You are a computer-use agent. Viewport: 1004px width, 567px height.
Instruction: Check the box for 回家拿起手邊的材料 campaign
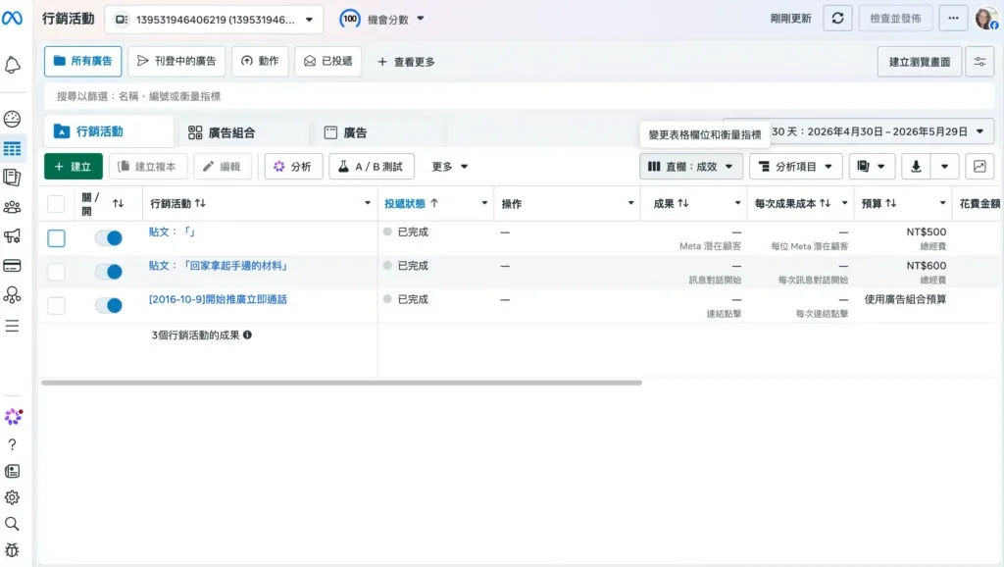[56, 272]
